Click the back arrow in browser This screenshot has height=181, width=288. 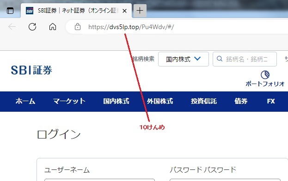(12, 27)
